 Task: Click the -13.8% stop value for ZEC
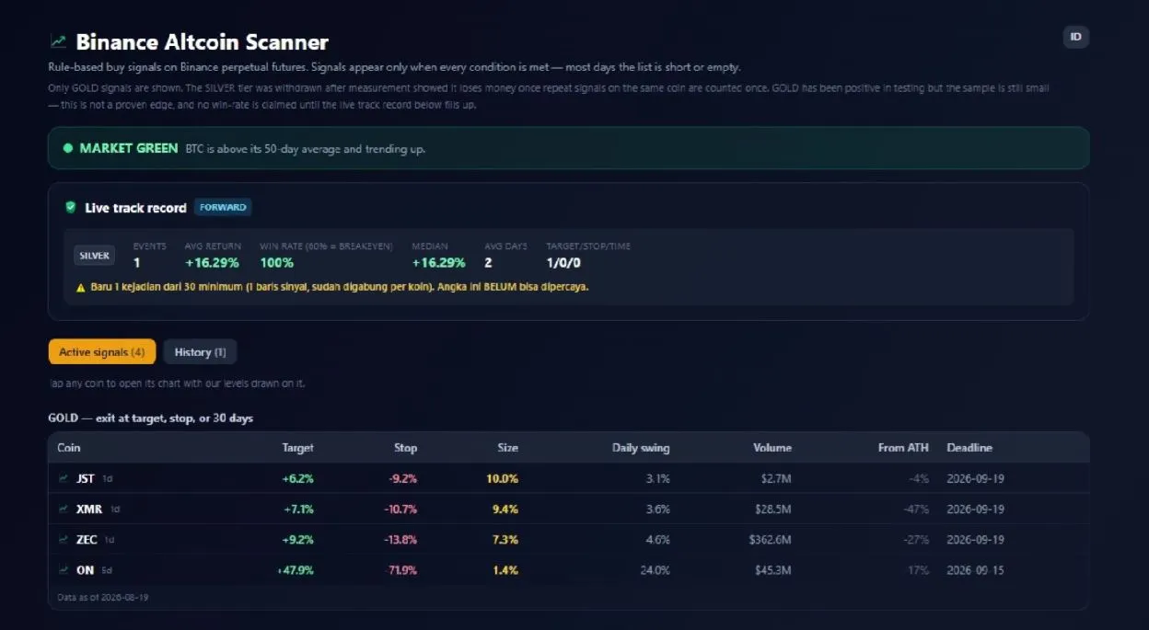(x=400, y=539)
